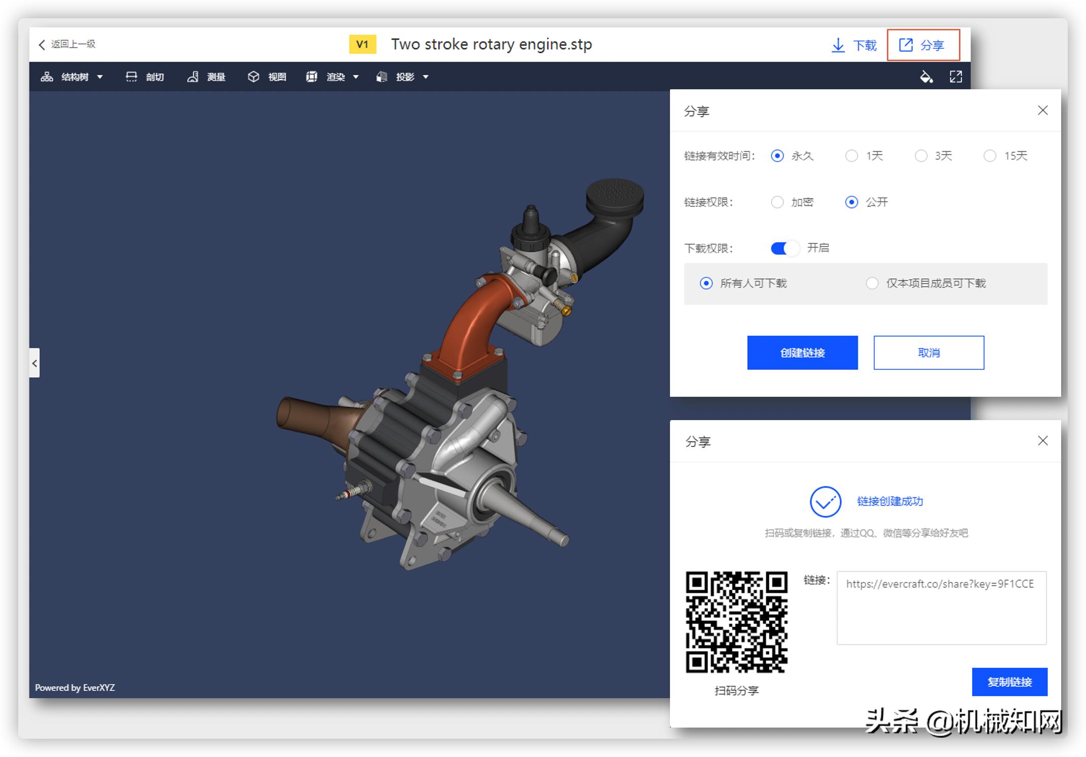Expand the collapsed left side panel arrow
1086x757 pixels.
click(35, 363)
